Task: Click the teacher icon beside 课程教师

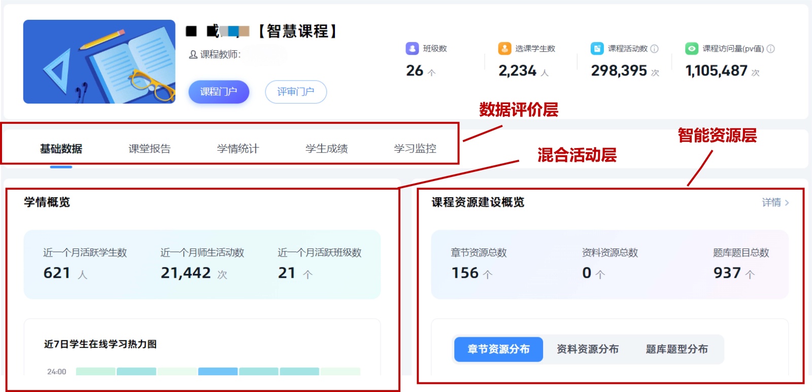Action: (x=193, y=55)
